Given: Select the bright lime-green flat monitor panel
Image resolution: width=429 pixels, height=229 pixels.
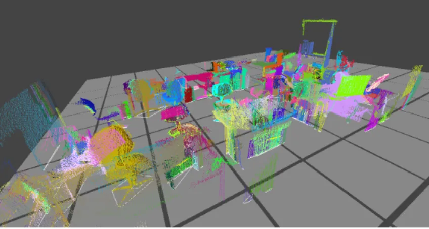Looking at the screenshot, I should pos(353,85).
